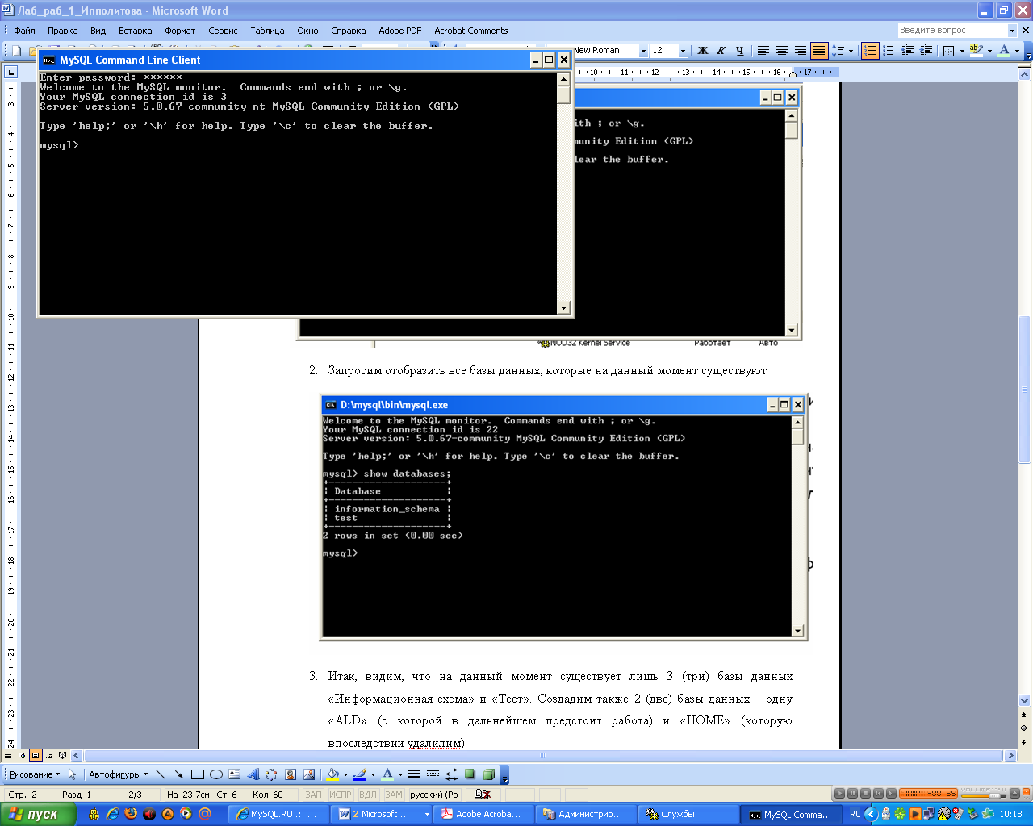Open line spacing dropdown arrow
Screen dimensions: 1033x826
[x=851, y=50]
